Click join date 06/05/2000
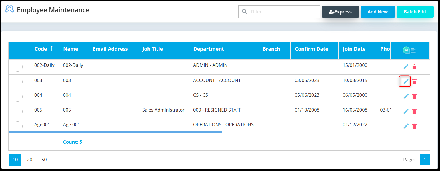Viewport: 440px width, 171px height. pos(355,95)
